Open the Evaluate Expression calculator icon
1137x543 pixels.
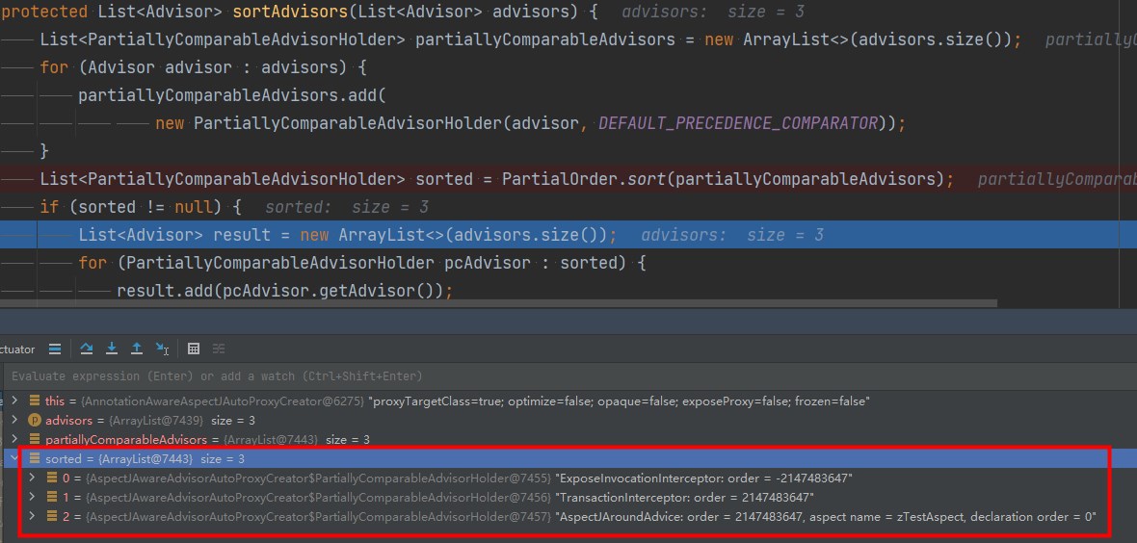[x=194, y=349]
